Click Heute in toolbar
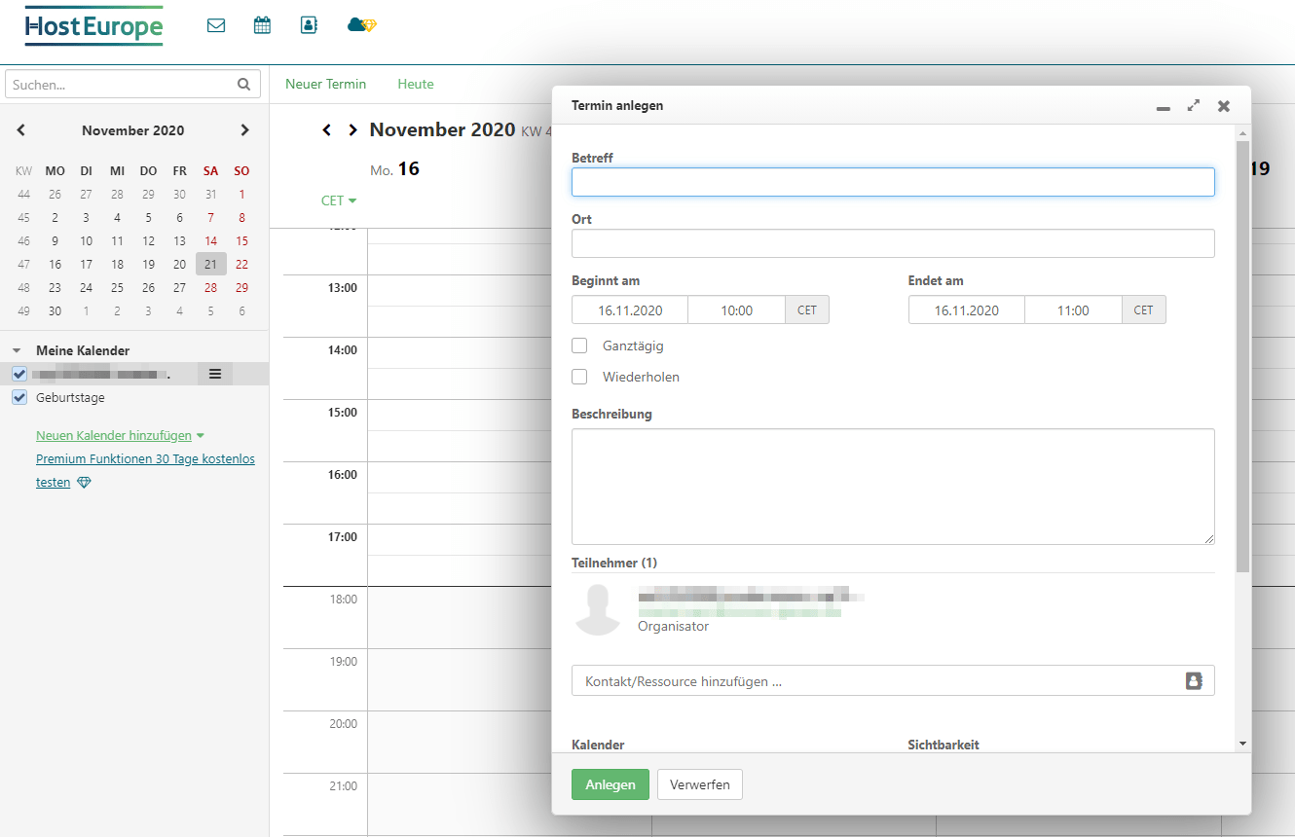Viewport: 1295px width, 837px height. (x=416, y=84)
